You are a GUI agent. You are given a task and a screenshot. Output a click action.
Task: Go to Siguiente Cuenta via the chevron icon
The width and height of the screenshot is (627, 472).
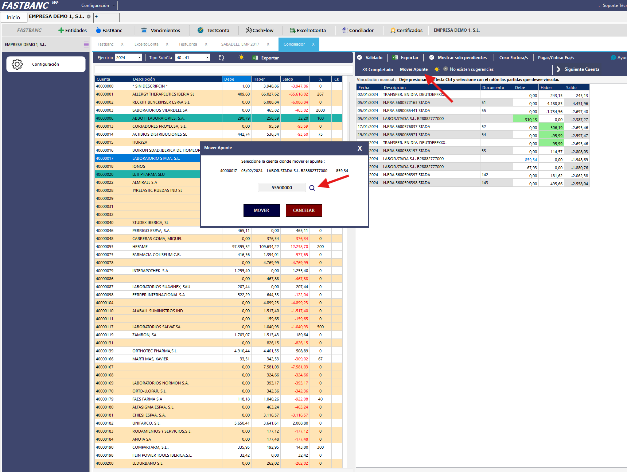(558, 69)
